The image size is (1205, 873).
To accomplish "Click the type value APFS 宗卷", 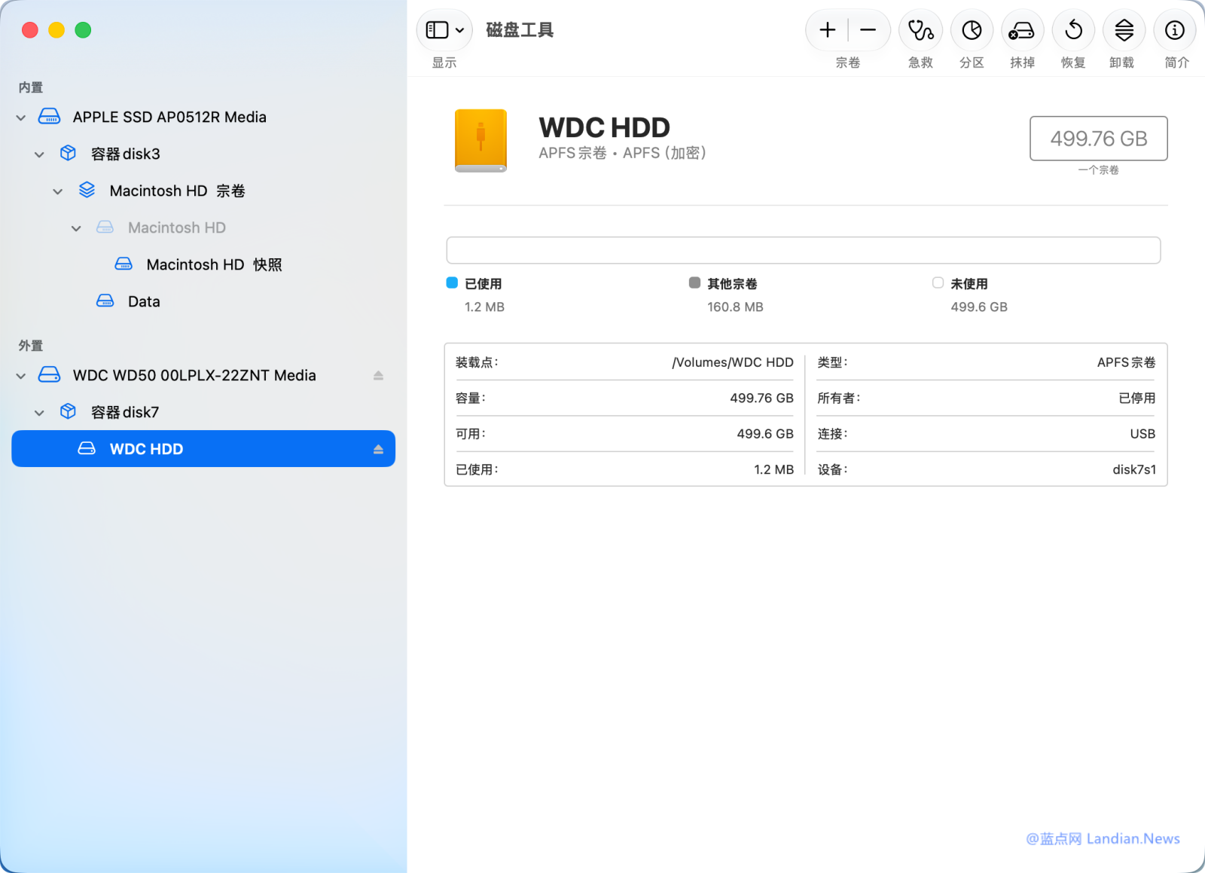I will (x=1127, y=362).
